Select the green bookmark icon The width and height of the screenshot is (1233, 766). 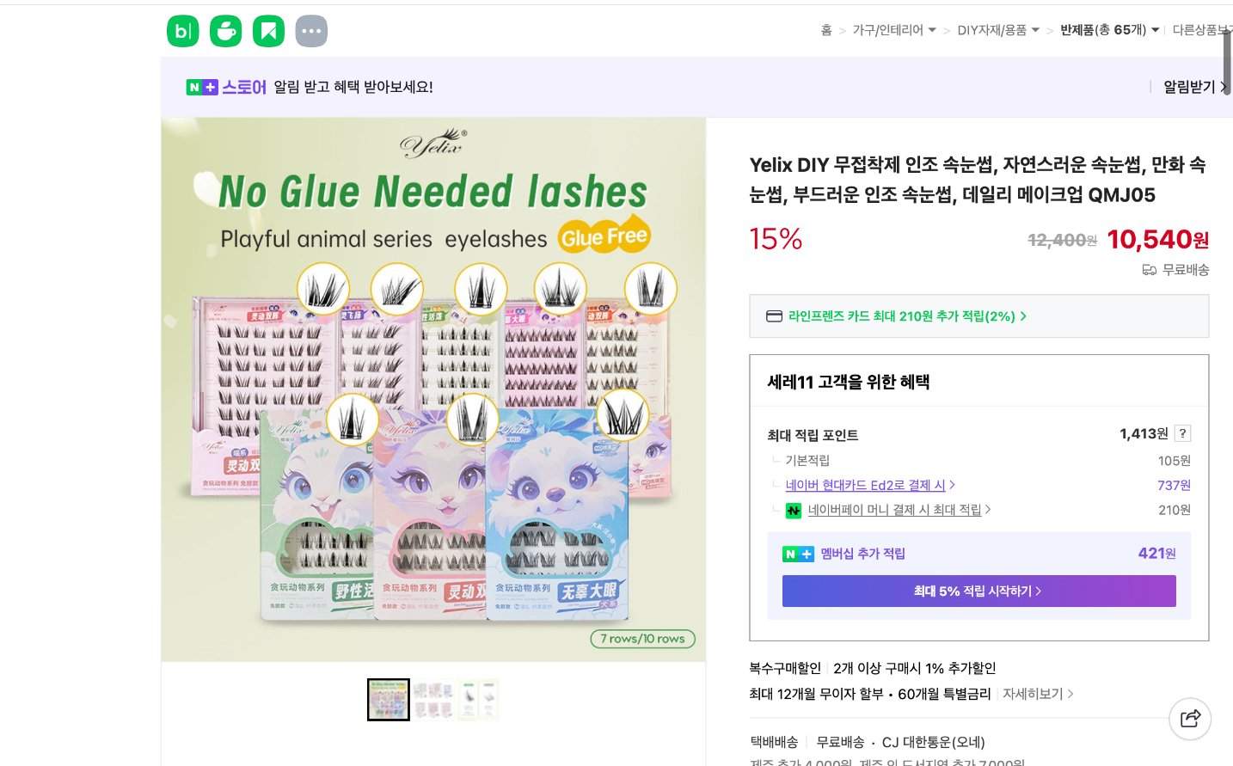click(268, 31)
